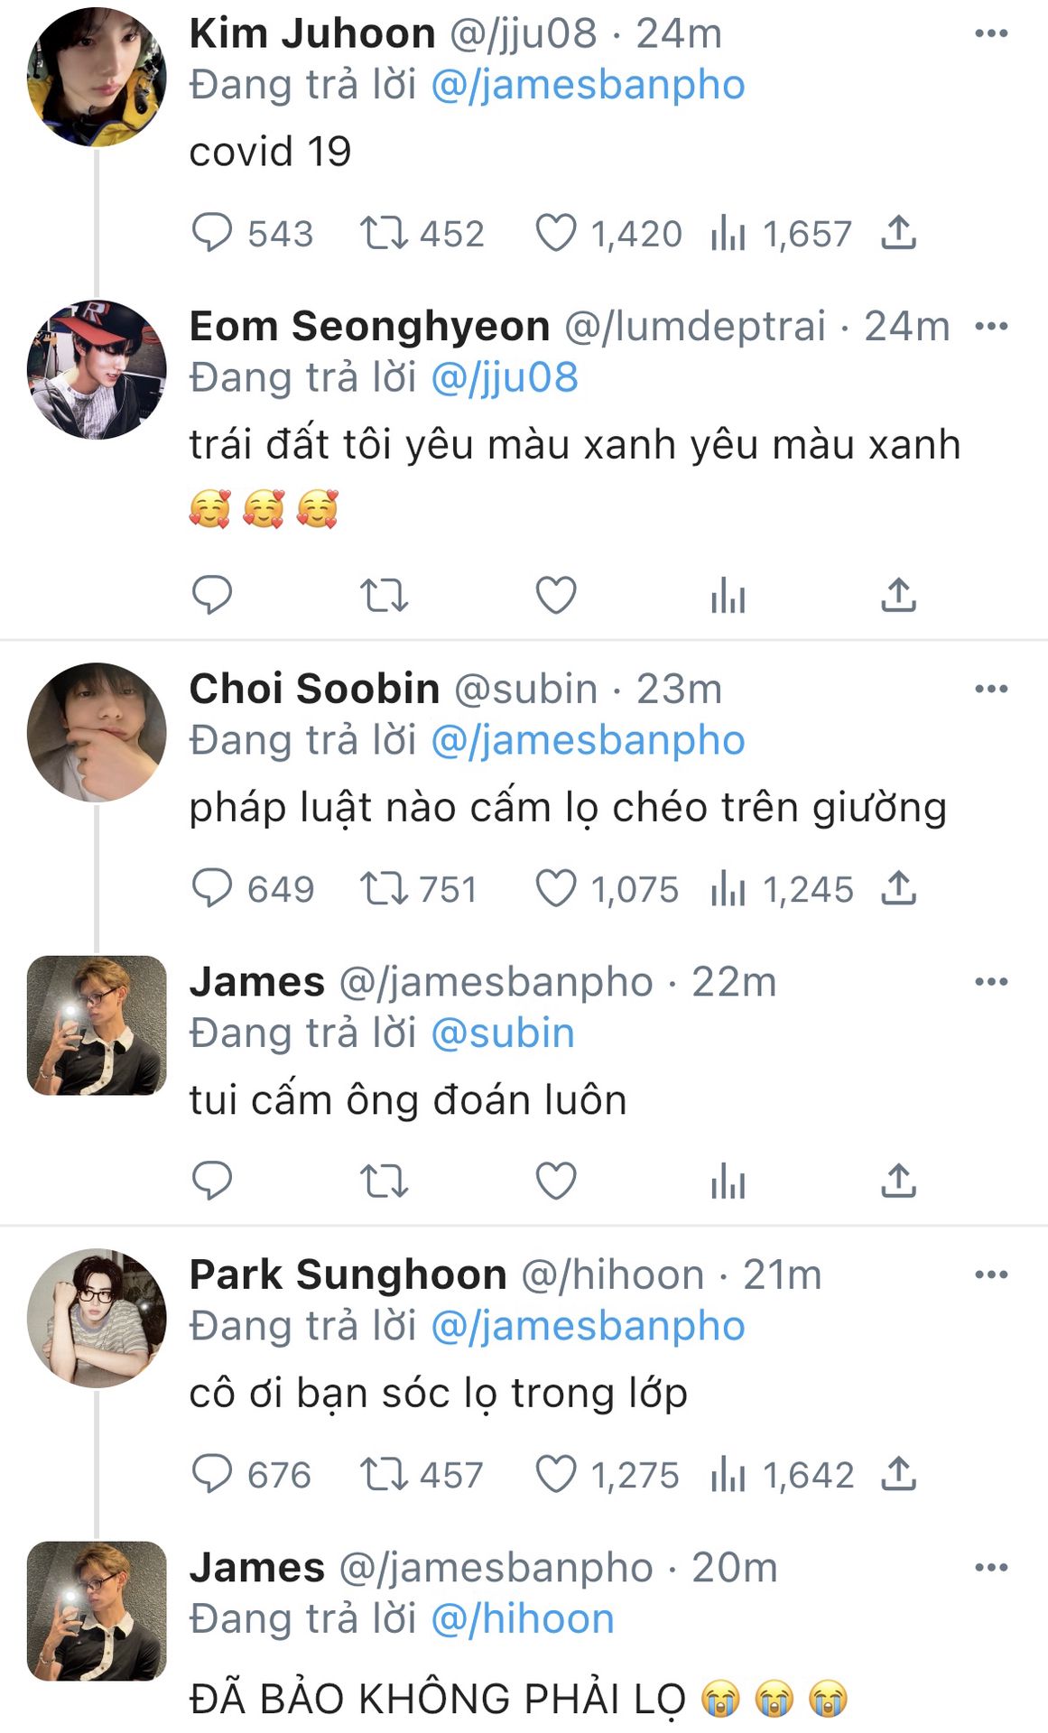Open Choi Soobin's profile picture
This screenshot has width=1048, height=1733.
tap(97, 732)
